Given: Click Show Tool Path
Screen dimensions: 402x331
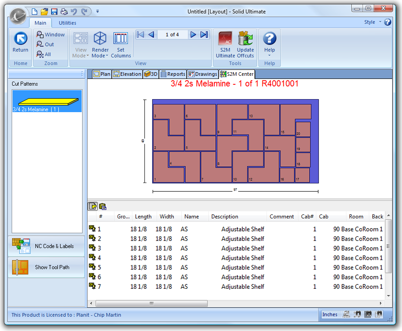Looking at the screenshot, I should [46, 267].
